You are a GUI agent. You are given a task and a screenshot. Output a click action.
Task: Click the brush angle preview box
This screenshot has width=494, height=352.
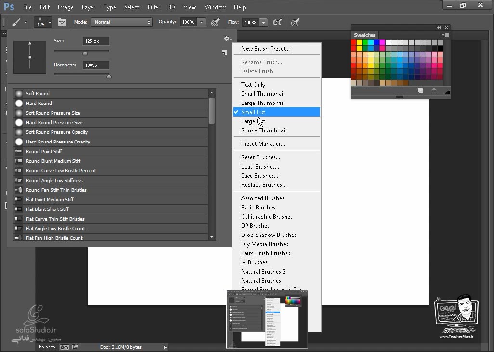pos(30,57)
